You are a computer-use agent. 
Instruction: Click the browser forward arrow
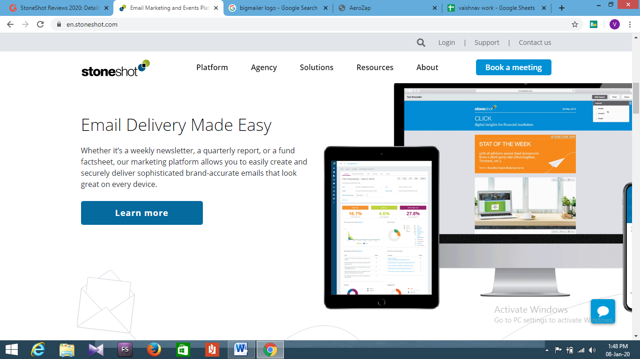(x=25, y=24)
